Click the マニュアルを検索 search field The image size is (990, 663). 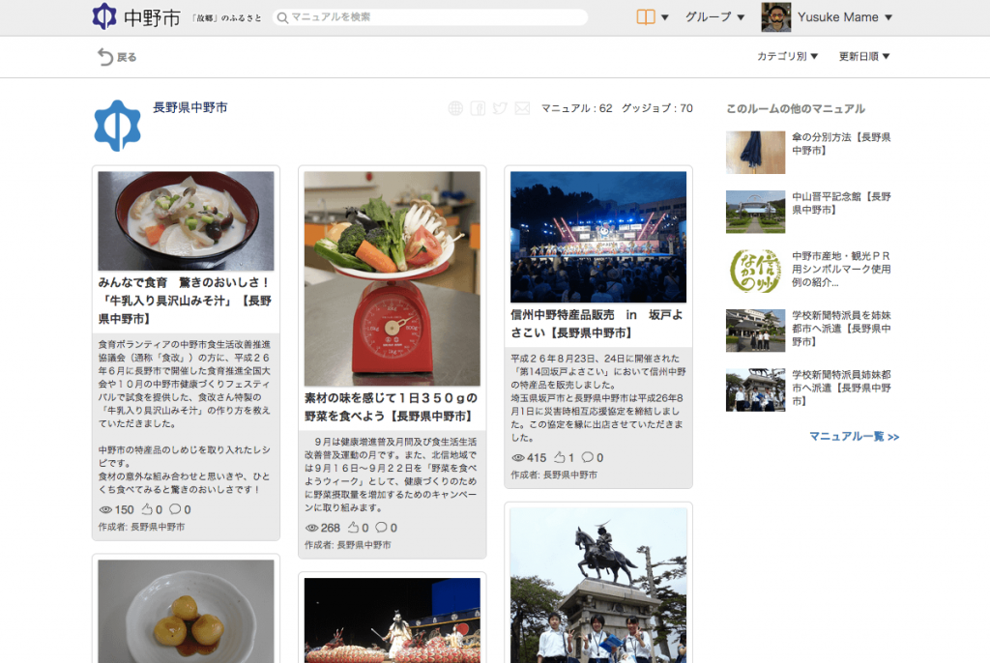pyautogui.click(x=430, y=17)
